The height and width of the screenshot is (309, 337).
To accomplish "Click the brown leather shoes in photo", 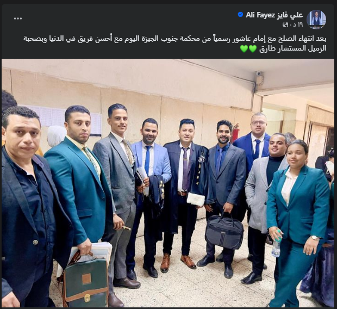I will (x=178, y=262).
